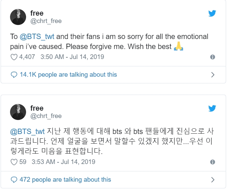Expand the 14.1K conversation with the chevron
Screen dimensions: 227x190
[x=213, y=75]
